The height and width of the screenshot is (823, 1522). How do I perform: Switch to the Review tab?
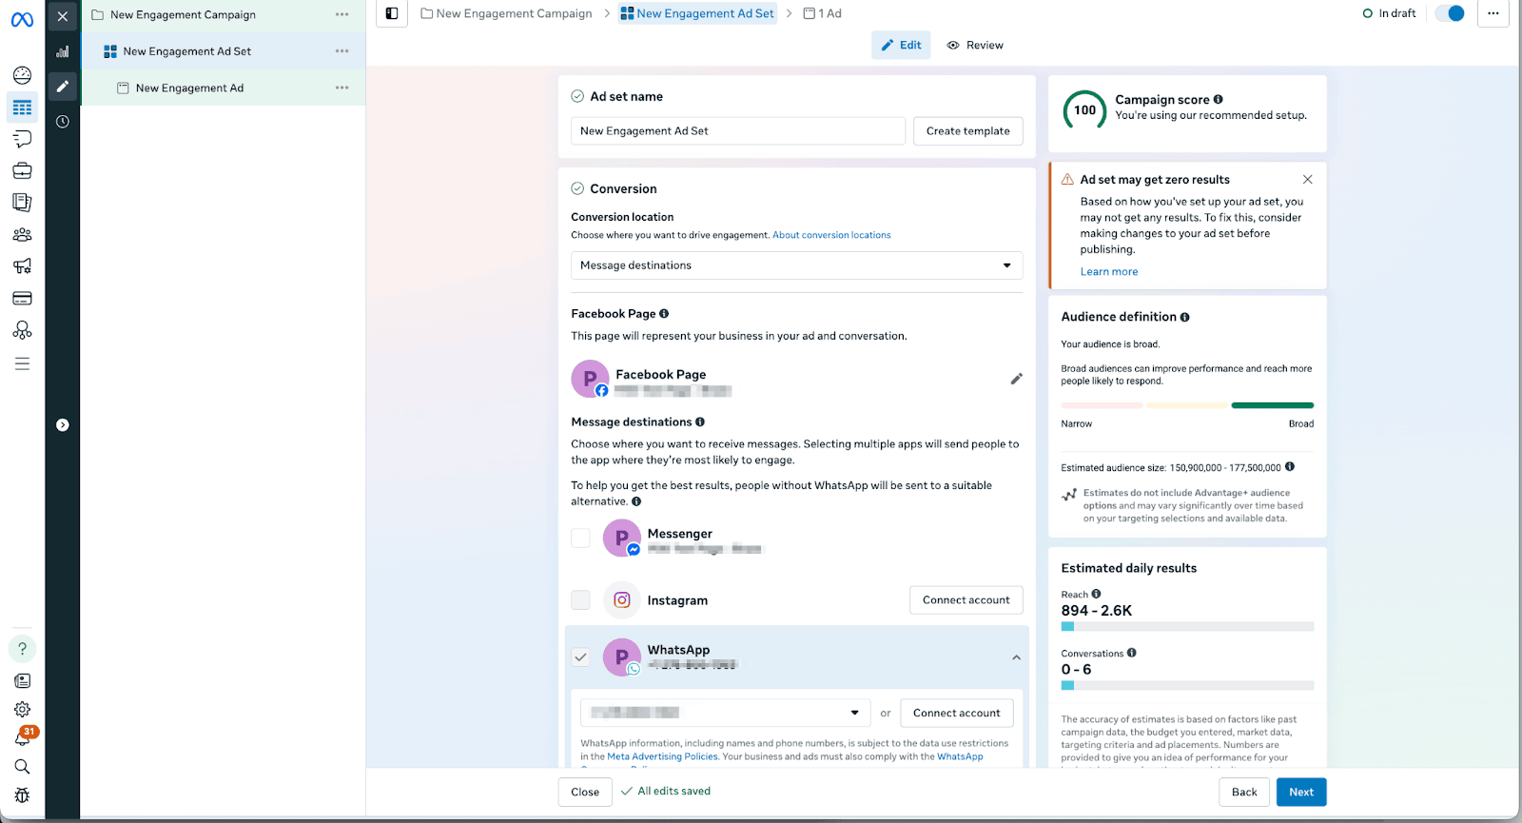click(975, 46)
